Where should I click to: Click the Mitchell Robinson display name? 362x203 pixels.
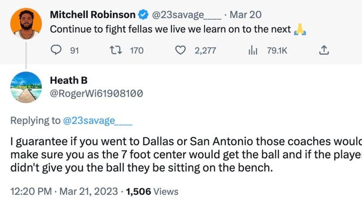[x=93, y=15]
